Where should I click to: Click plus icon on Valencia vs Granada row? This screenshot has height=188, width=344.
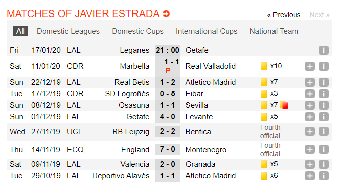(x=310, y=164)
